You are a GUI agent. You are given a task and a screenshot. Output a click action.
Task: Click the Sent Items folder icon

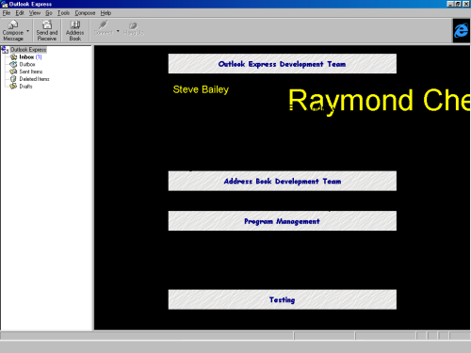point(13,72)
